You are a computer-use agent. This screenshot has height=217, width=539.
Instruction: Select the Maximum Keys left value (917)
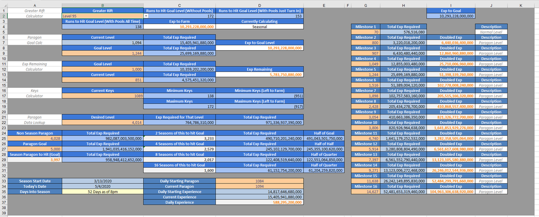pos(260,107)
